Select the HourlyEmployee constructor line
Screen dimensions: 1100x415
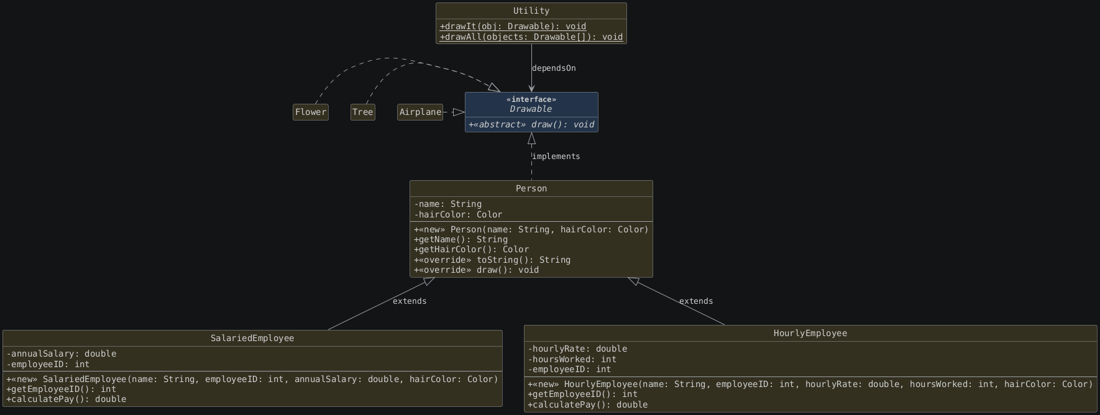coord(810,384)
